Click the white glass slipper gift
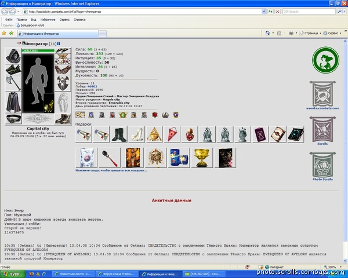Viewport: 348px width, 278px height. (x=137, y=134)
